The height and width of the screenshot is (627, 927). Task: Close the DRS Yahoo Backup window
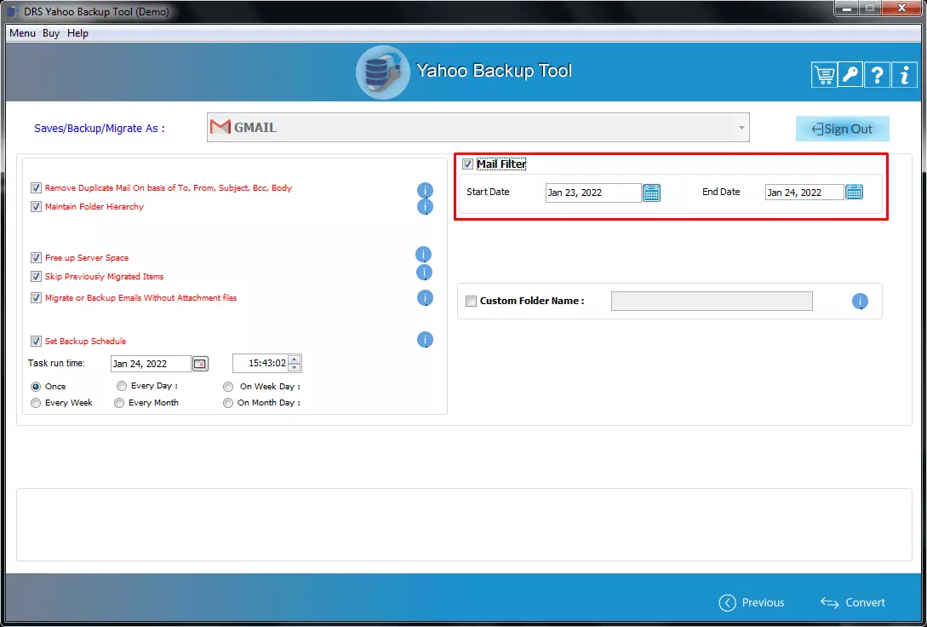pyautogui.click(x=901, y=9)
